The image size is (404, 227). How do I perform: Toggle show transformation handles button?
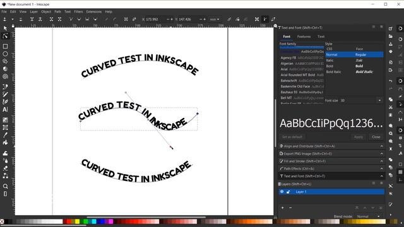(x=257, y=20)
